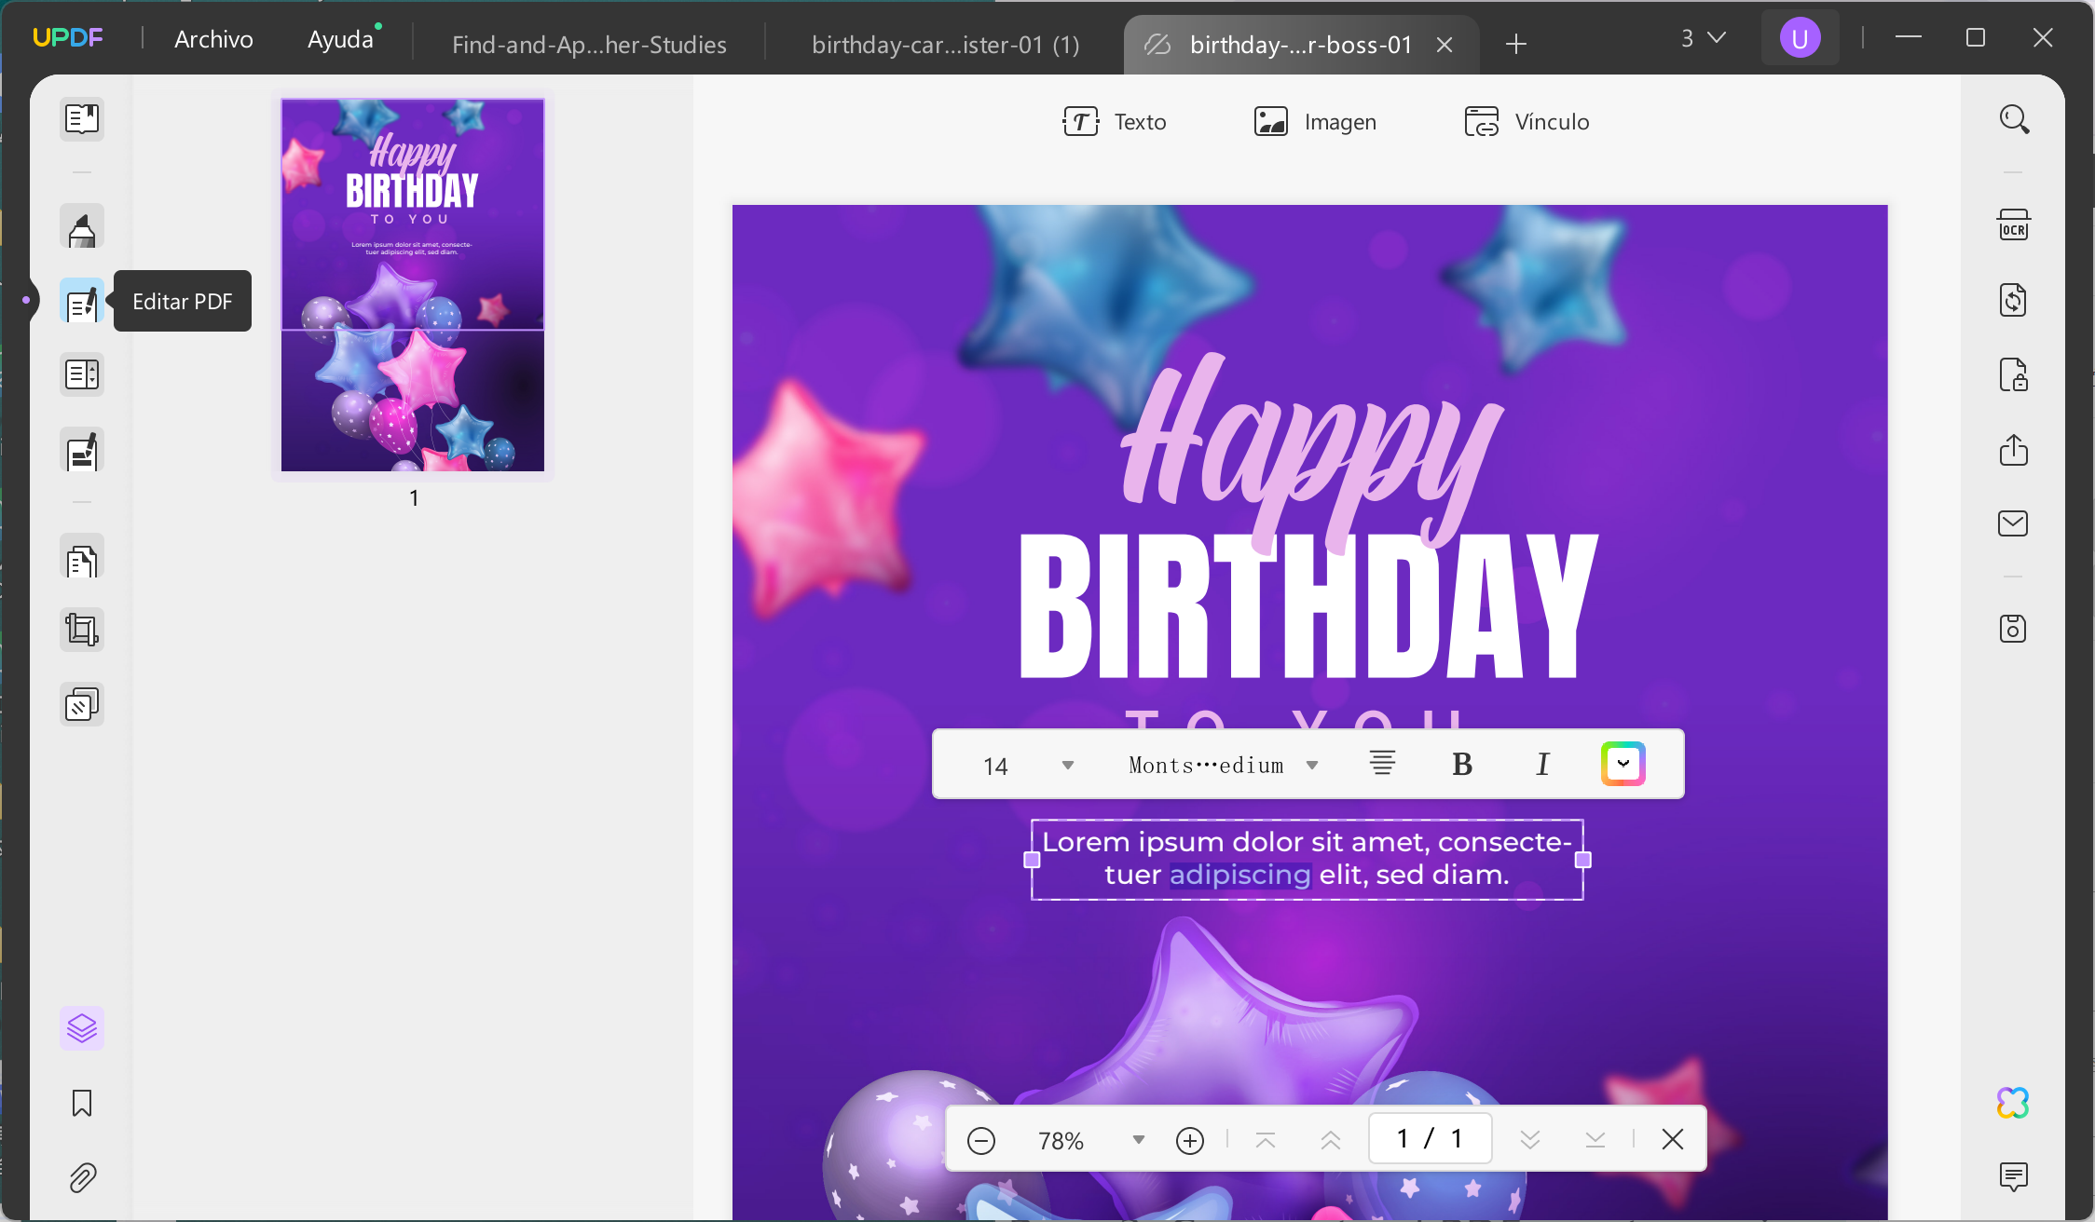The height and width of the screenshot is (1222, 2095).
Task: Open the watermark and background tools
Action: (82, 704)
